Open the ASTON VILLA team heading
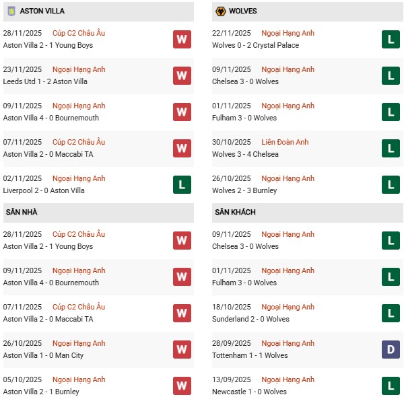The image size is (404, 401). click(42, 11)
